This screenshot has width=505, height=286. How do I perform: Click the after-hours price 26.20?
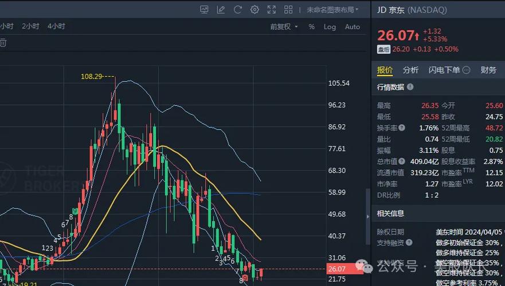[401, 49]
